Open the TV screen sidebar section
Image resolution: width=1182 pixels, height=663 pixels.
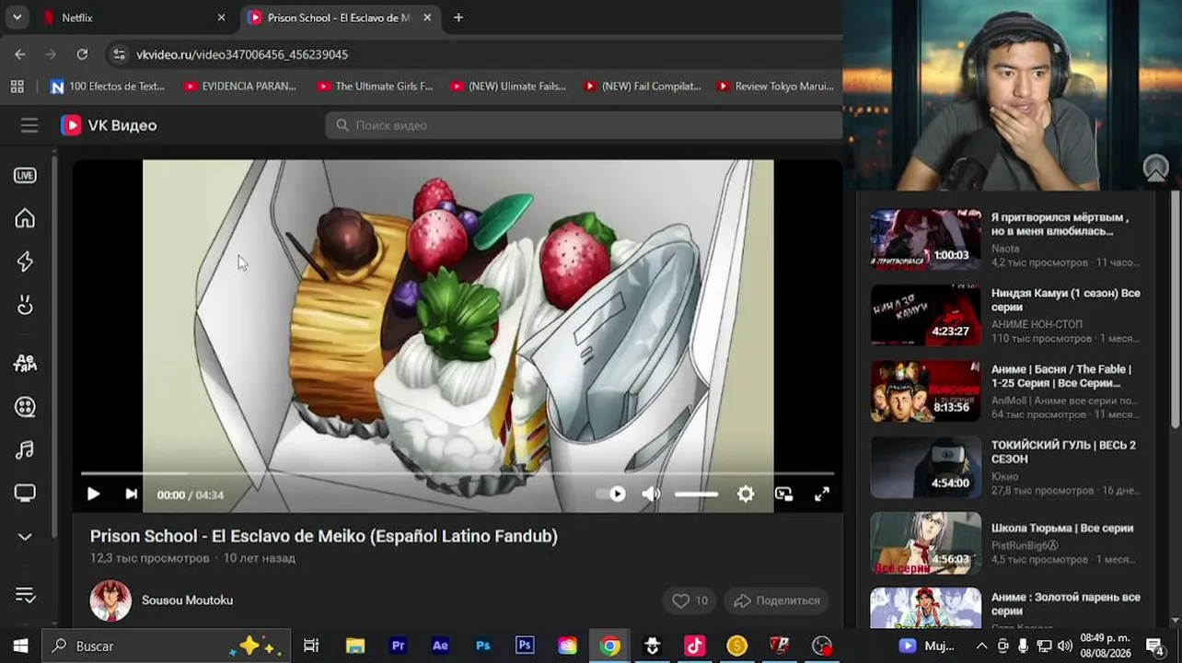tap(25, 494)
